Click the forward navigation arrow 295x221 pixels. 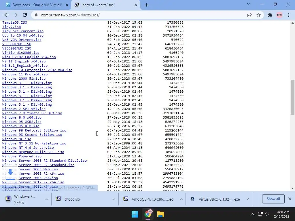(16, 15)
